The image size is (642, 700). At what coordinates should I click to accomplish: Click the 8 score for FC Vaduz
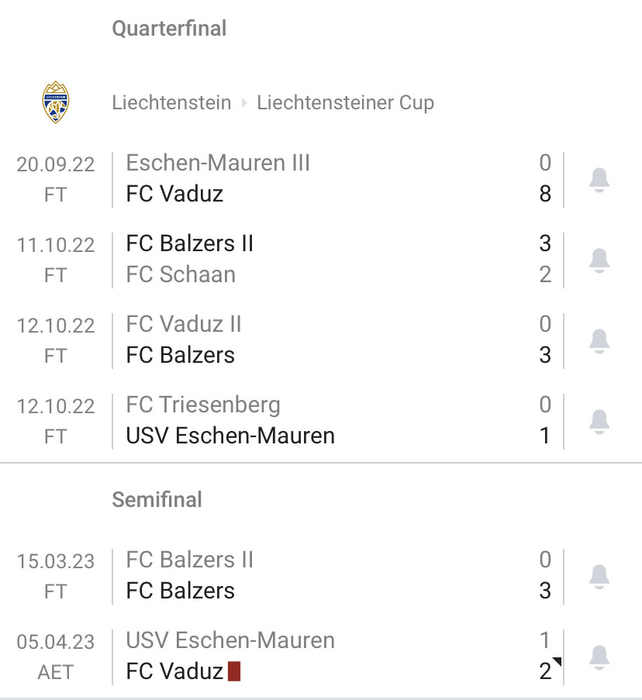(x=545, y=194)
